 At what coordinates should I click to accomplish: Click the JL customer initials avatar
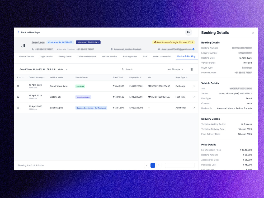[24, 46]
